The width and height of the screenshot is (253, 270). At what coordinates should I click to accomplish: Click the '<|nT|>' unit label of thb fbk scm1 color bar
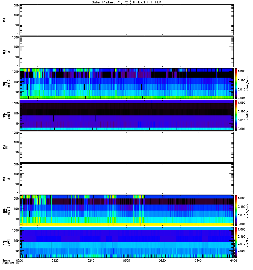[248, 115]
